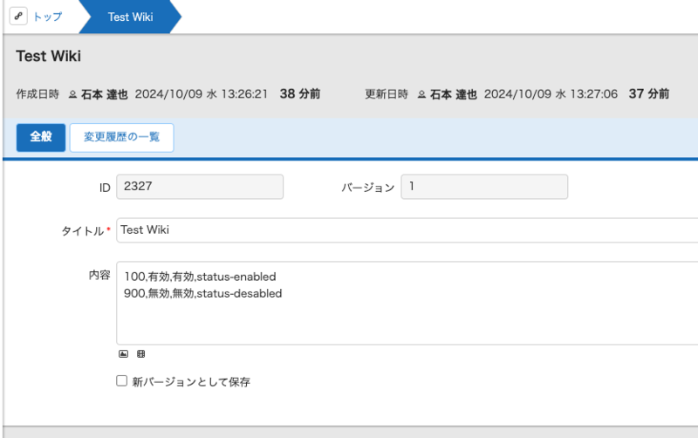Click the image insert icon below 内容
Viewport: 698px width, 438px height.
click(x=123, y=354)
